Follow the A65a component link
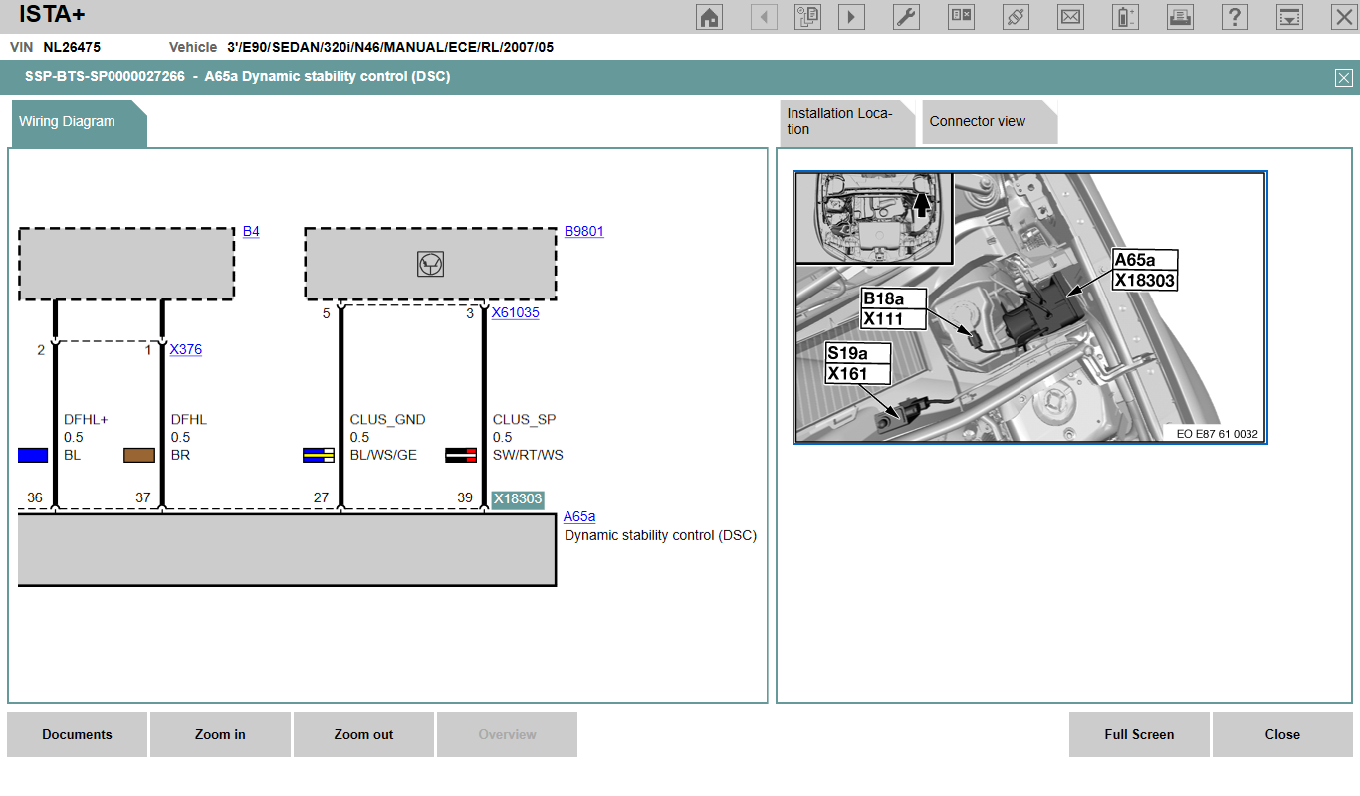Screen dimensions: 1360x796 578,516
